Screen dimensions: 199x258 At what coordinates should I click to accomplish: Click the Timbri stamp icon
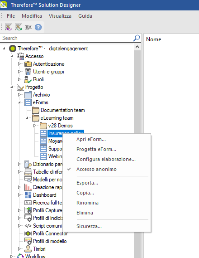point(28,249)
